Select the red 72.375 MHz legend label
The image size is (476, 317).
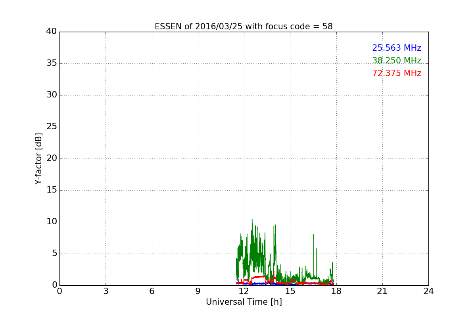pos(397,73)
